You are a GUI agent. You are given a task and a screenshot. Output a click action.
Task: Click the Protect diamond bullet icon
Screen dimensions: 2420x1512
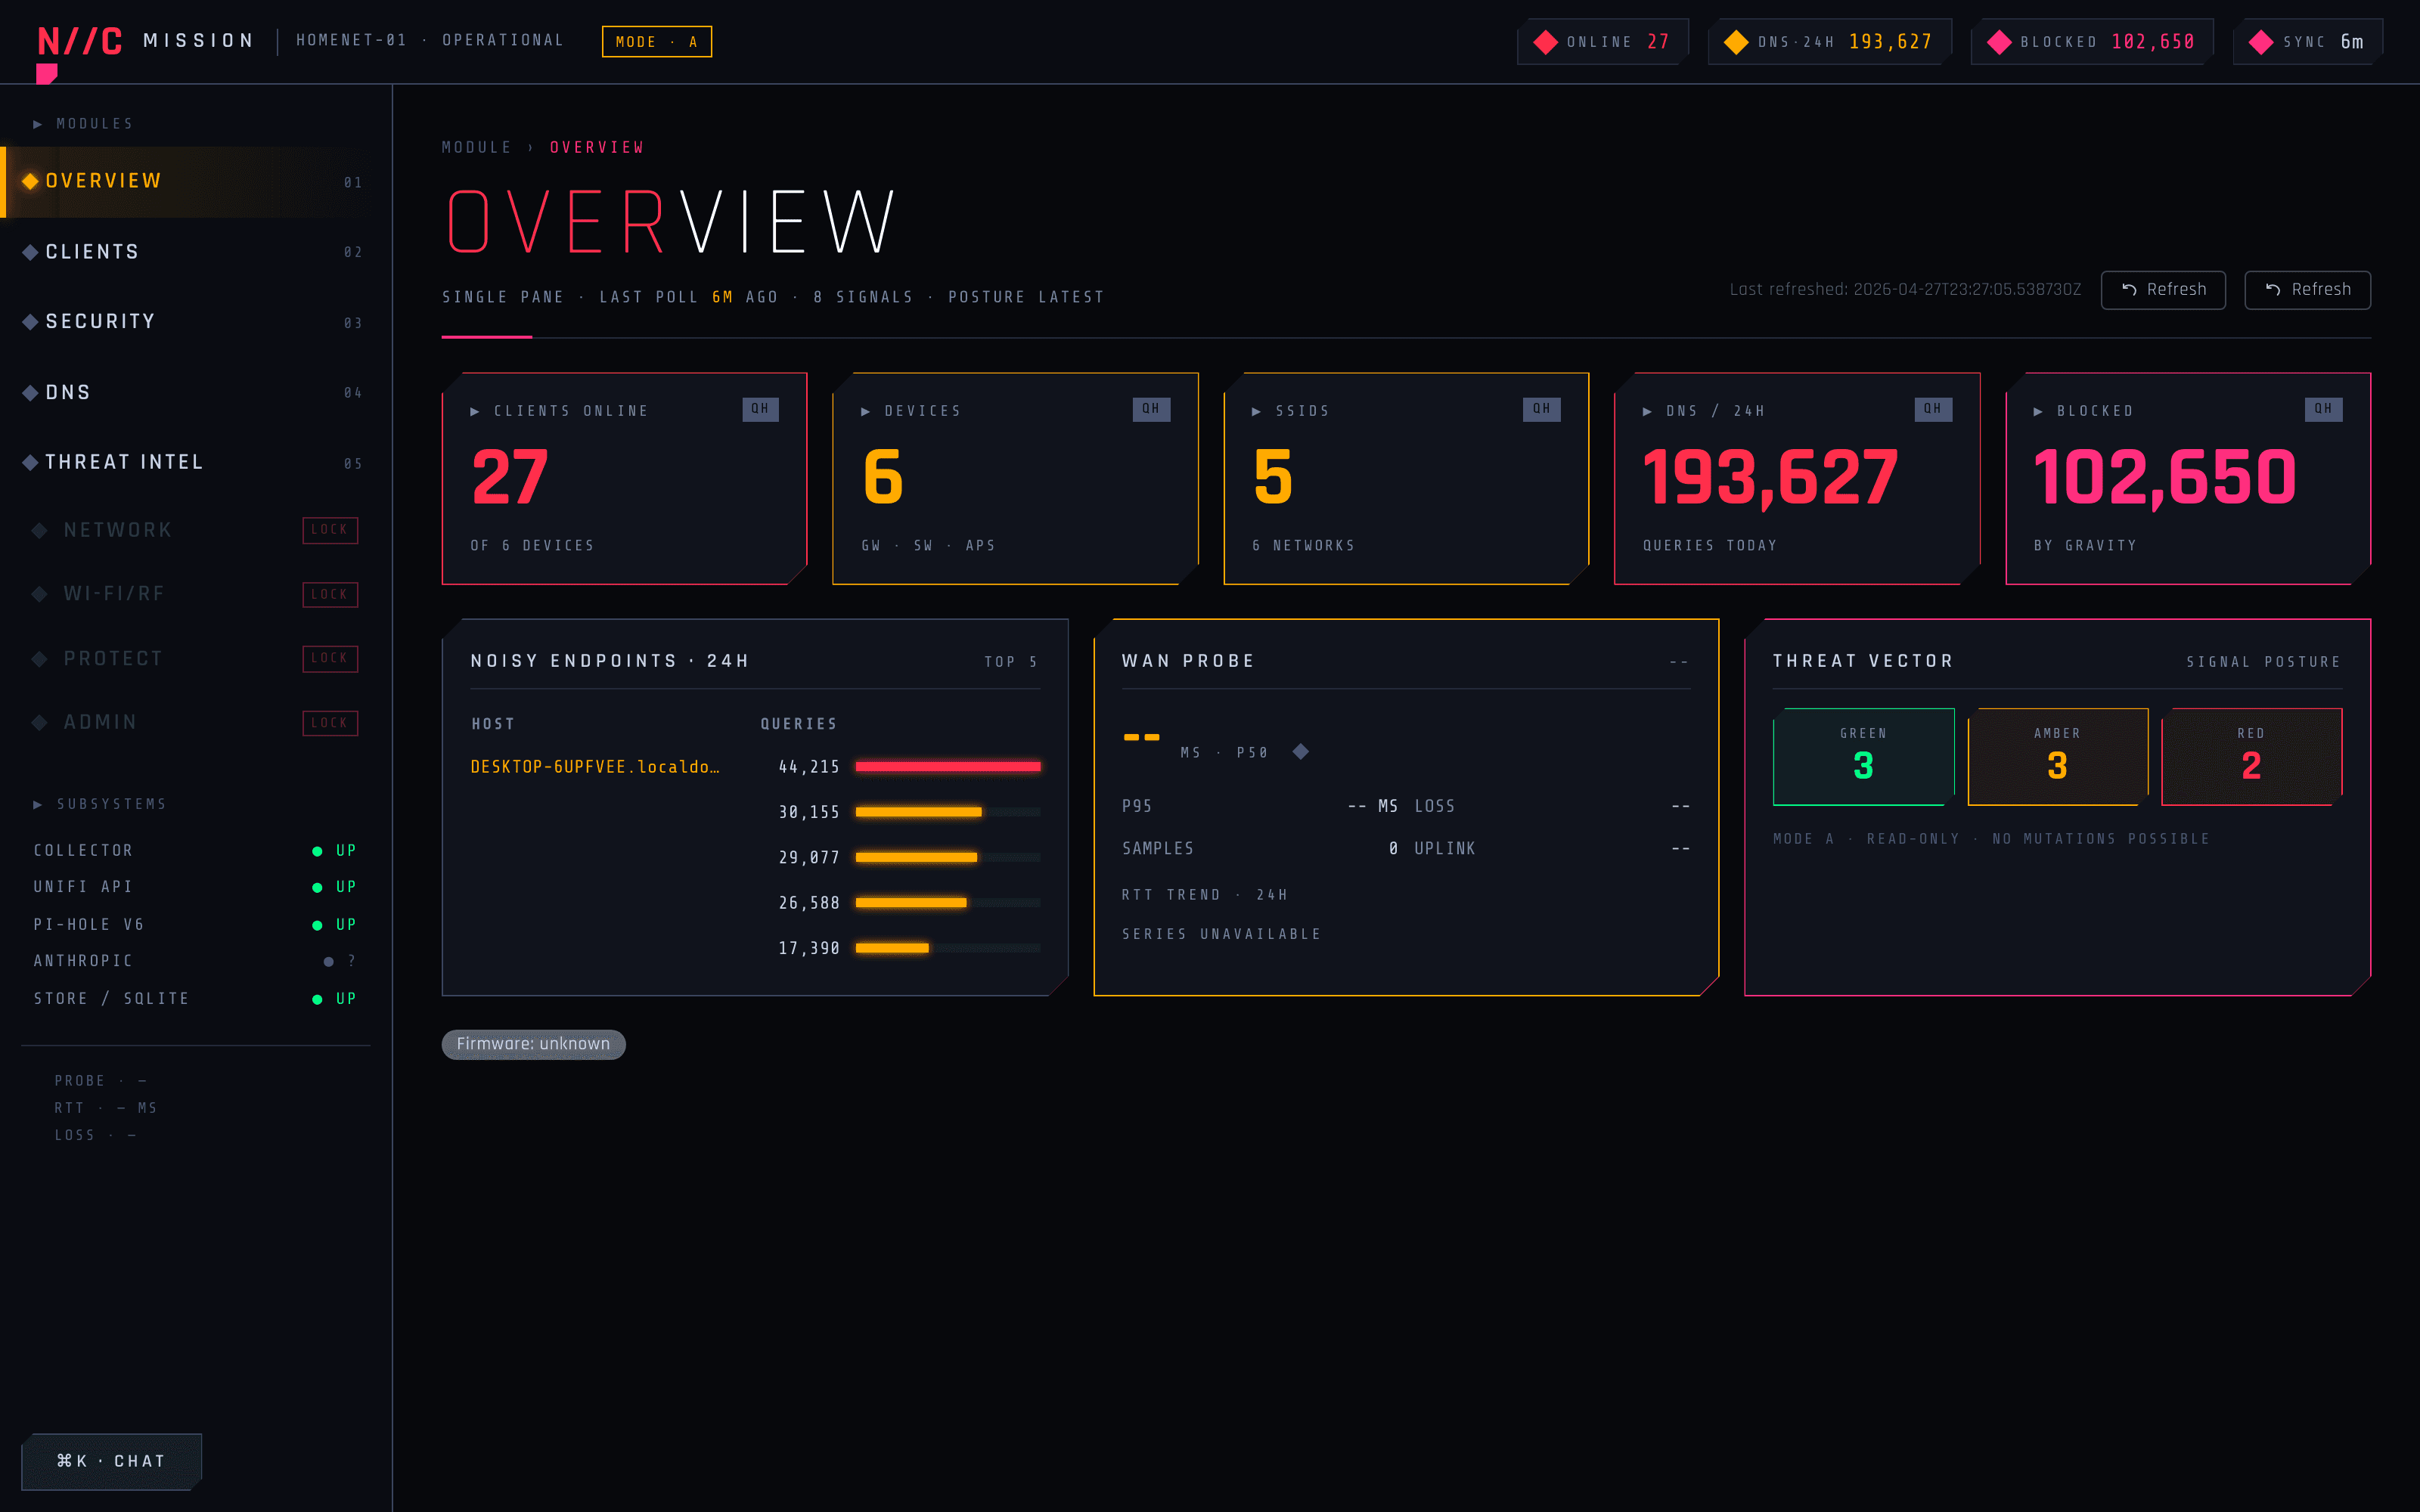click(x=39, y=659)
